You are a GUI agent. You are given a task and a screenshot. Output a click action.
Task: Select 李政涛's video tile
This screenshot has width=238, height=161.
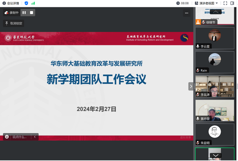(215, 86)
